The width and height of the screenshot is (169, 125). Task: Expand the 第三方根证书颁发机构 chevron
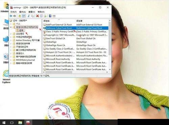coord(11,50)
